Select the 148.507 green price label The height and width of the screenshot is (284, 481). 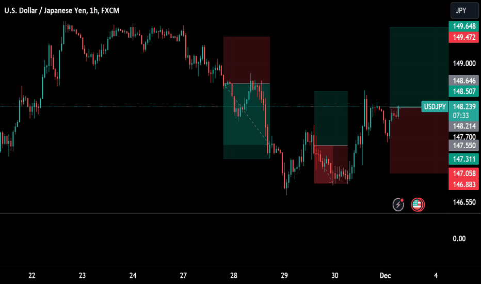coord(464,91)
